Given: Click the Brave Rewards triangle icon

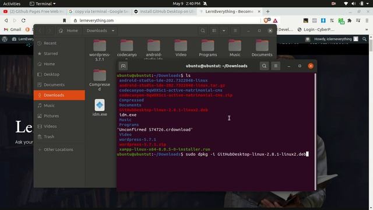Looking at the screenshot, I should tap(275, 21).
